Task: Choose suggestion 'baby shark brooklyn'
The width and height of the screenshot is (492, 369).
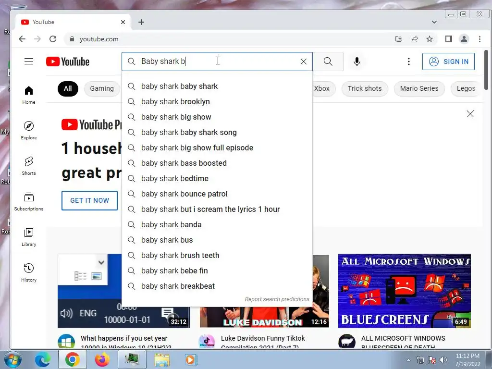Action: [217, 102]
